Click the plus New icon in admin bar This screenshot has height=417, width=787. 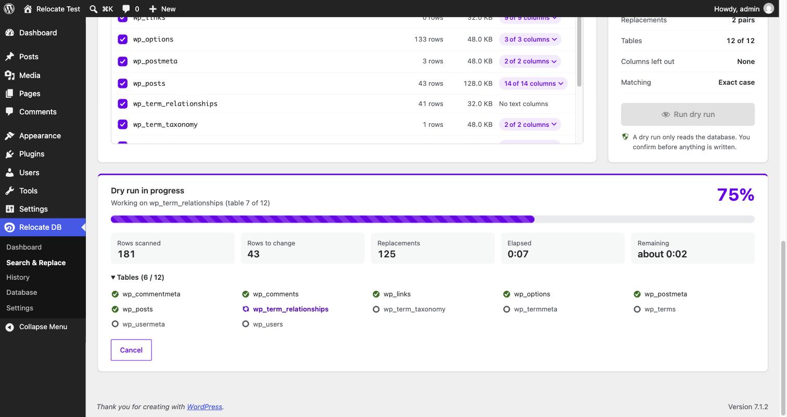tap(153, 9)
